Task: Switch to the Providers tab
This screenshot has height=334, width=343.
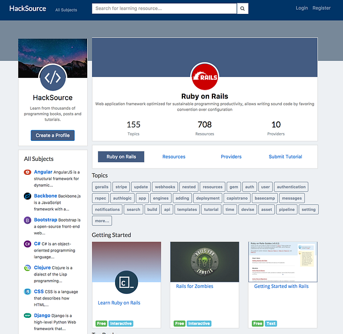Action: pyautogui.click(x=231, y=156)
